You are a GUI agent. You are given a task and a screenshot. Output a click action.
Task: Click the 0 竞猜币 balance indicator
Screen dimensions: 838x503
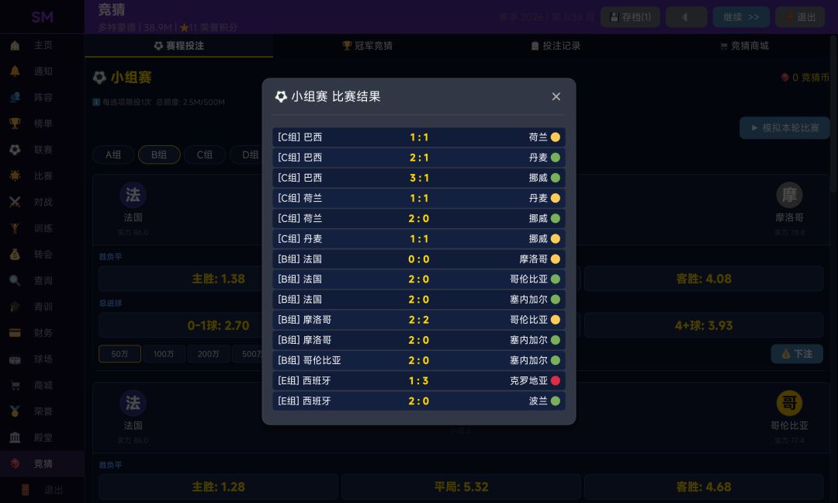805,78
